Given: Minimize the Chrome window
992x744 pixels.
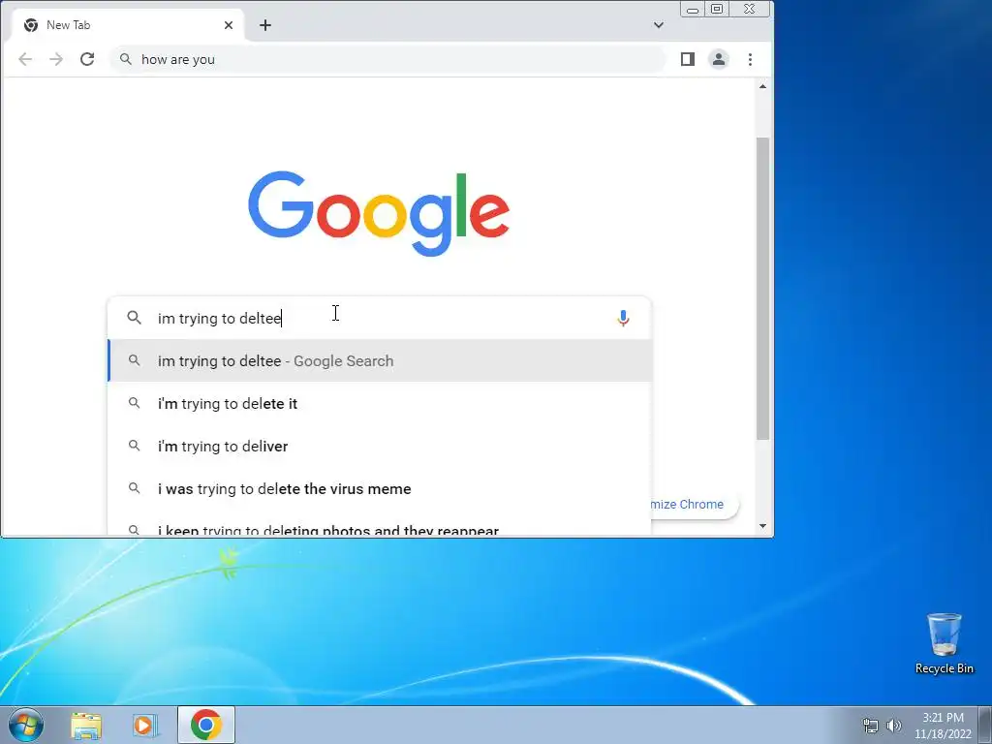Looking at the screenshot, I should point(693,9).
